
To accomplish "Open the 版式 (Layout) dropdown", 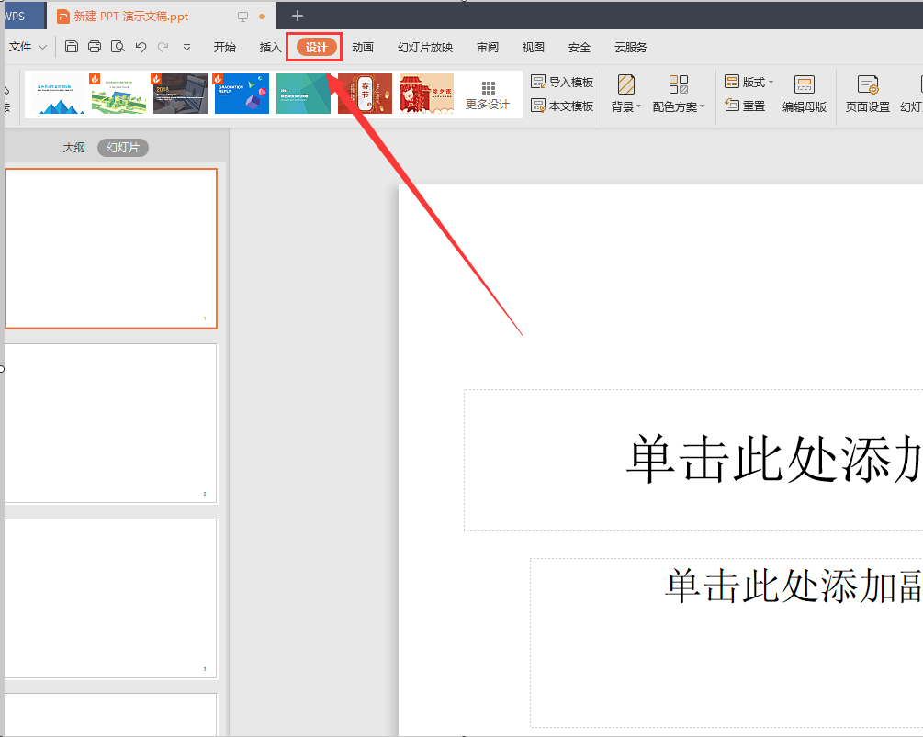I will point(748,81).
